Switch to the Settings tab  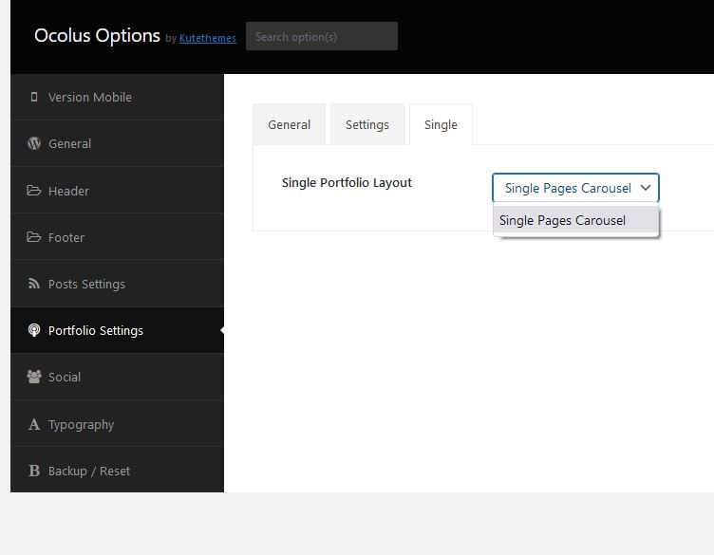coord(367,124)
